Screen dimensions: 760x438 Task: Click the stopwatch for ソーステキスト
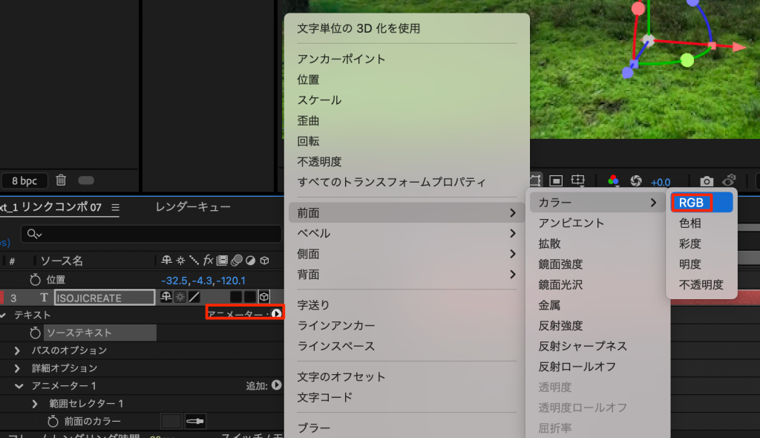pyautogui.click(x=35, y=333)
